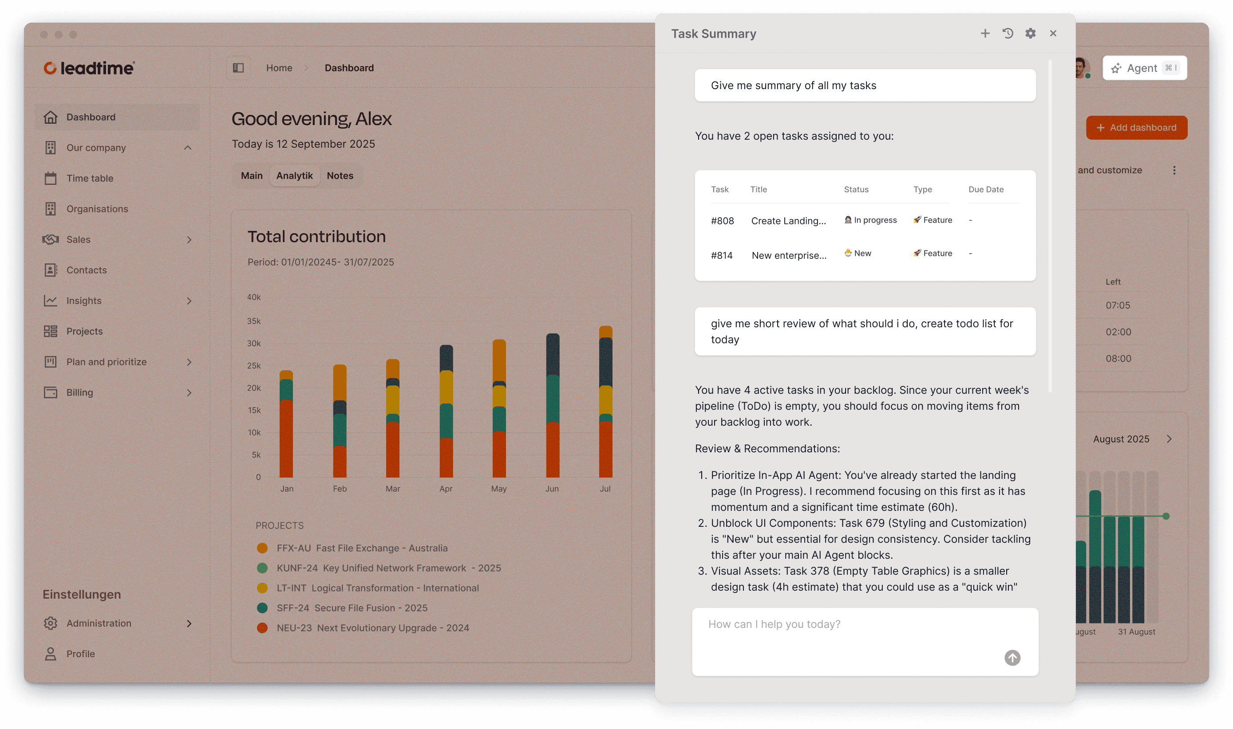
Task: Switch to the Notes tab
Action: [340, 176]
